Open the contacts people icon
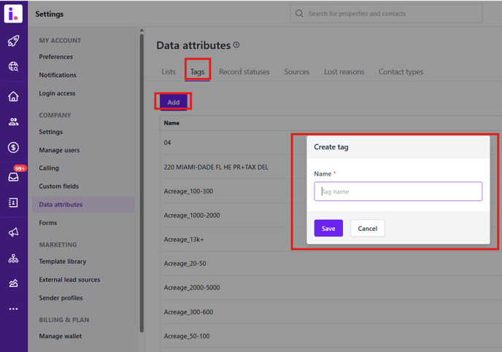Viewport: 502px width, 352px height. (x=13, y=122)
